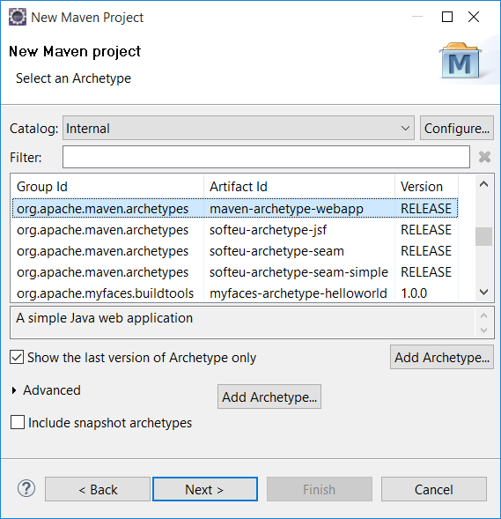
Task: Open the Catalog dropdown
Action: [x=238, y=128]
